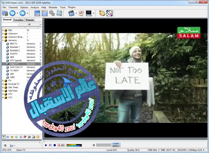Expand the Channel 4 provider group
The height and width of the screenshot is (153, 209).
[x=3, y=34]
